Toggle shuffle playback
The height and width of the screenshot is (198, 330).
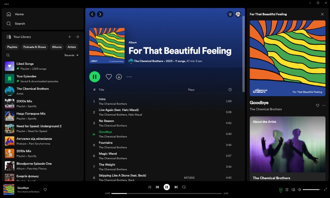pyautogui.click(x=149, y=187)
